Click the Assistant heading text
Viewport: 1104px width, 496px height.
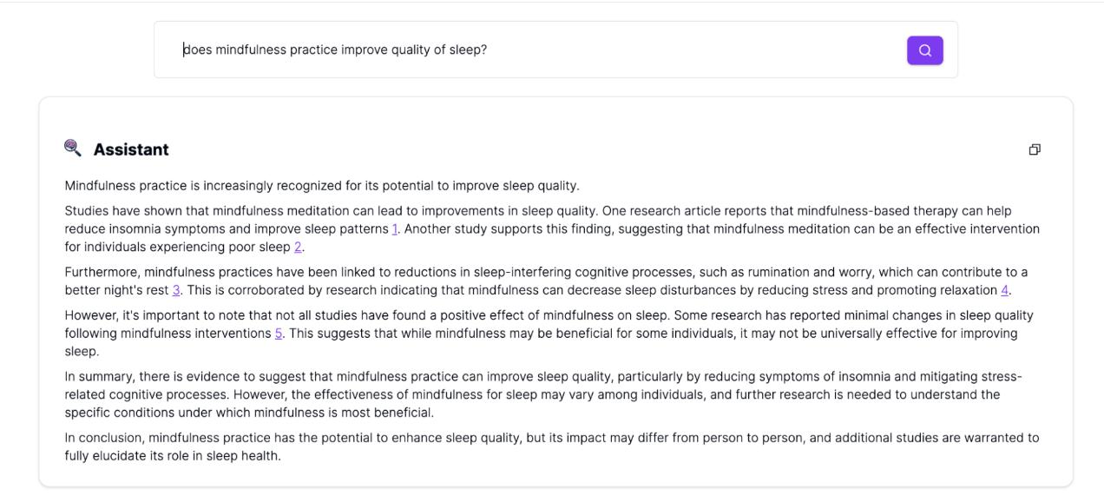131,149
